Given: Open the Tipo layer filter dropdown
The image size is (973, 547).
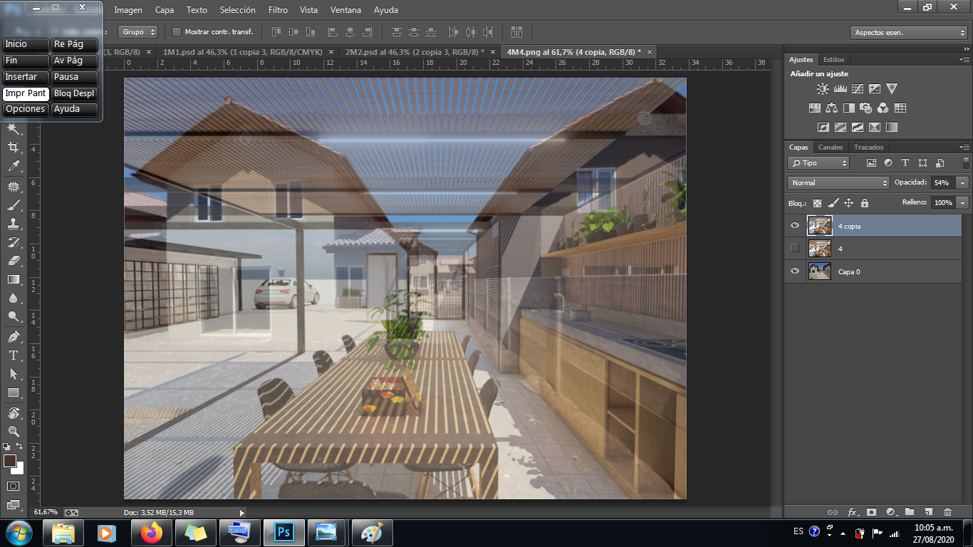Looking at the screenshot, I should 819,163.
